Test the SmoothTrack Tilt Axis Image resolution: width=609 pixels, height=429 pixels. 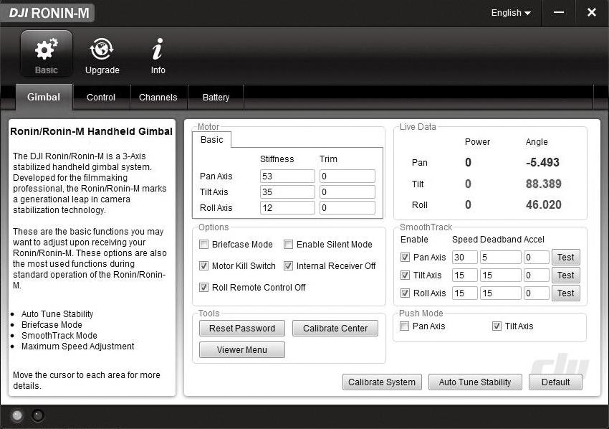(x=566, y=275)
